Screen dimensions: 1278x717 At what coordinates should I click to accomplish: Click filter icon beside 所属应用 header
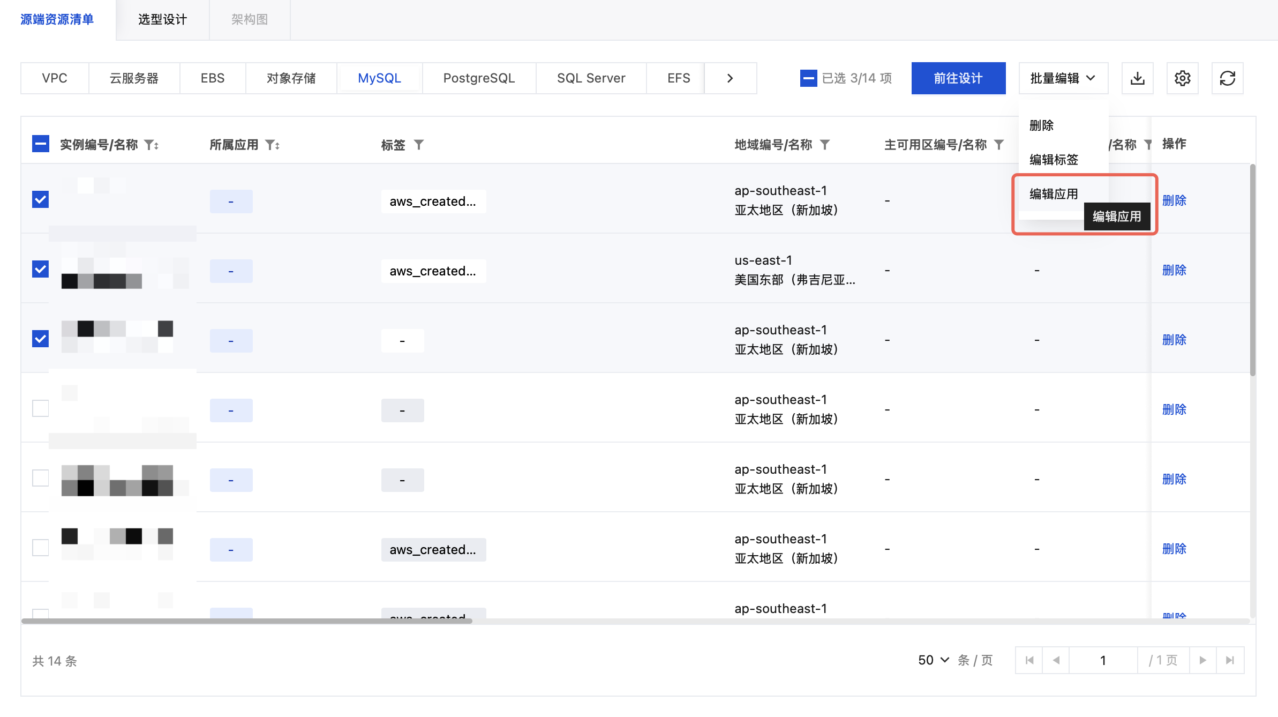coord(271,145)
